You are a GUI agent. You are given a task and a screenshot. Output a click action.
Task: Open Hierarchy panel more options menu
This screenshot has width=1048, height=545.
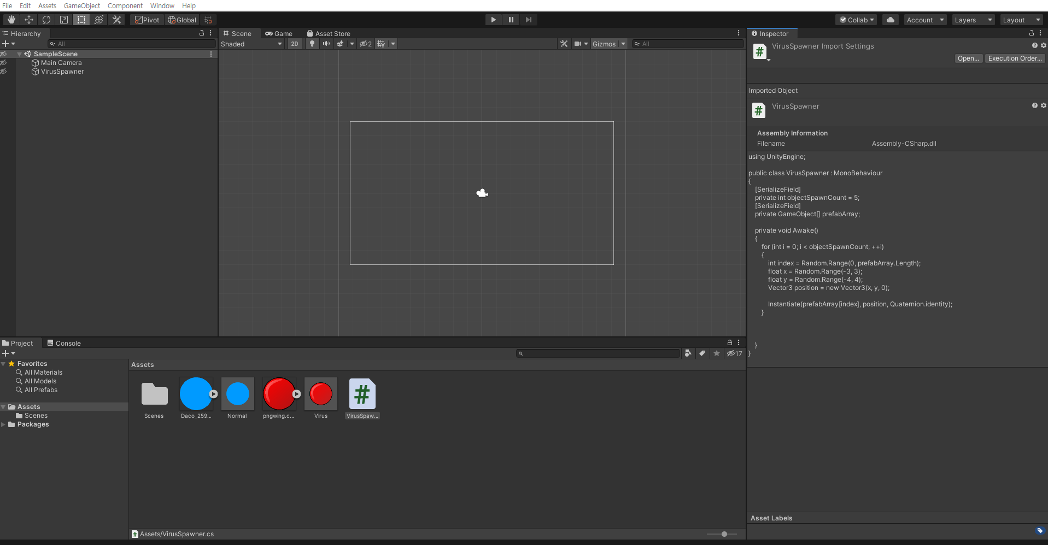pyautogui.click(x=210, y=33)
